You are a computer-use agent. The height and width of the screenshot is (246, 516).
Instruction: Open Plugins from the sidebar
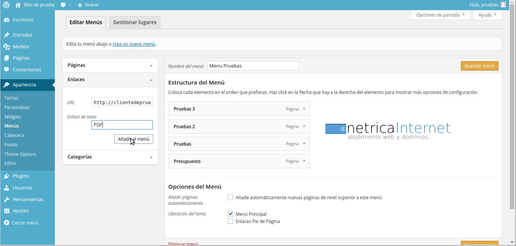(x=20, y=176)
